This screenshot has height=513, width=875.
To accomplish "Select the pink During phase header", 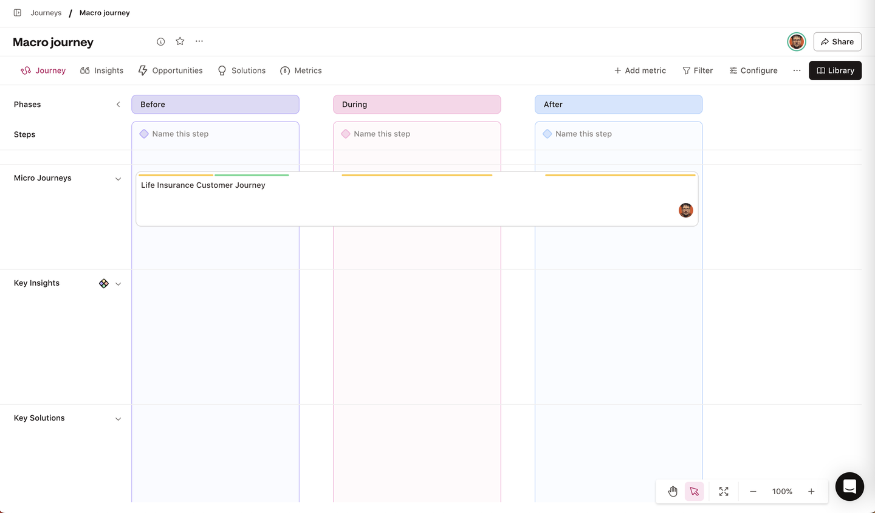I will coord(417,105).
